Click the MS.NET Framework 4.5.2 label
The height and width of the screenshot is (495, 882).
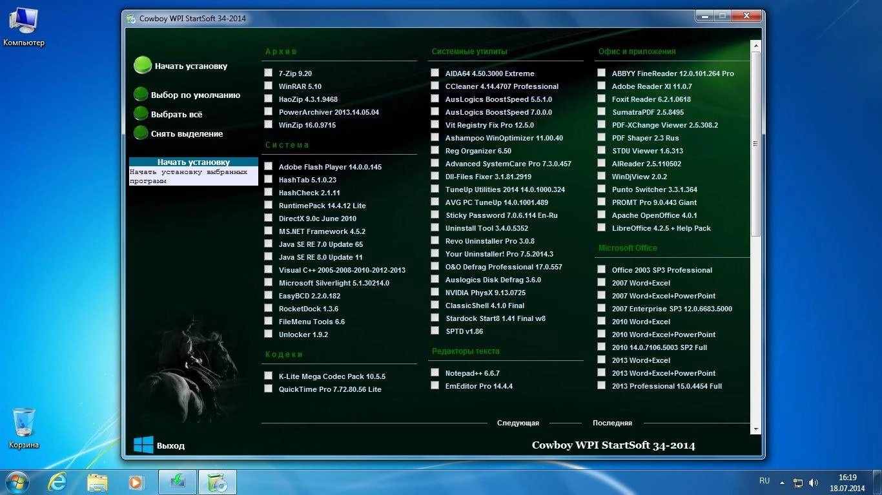coord(322,231)
